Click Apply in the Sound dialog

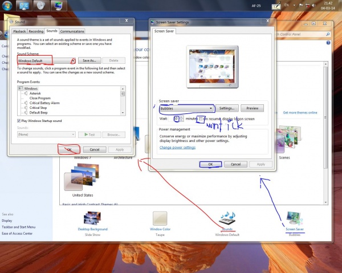(120, 149)
